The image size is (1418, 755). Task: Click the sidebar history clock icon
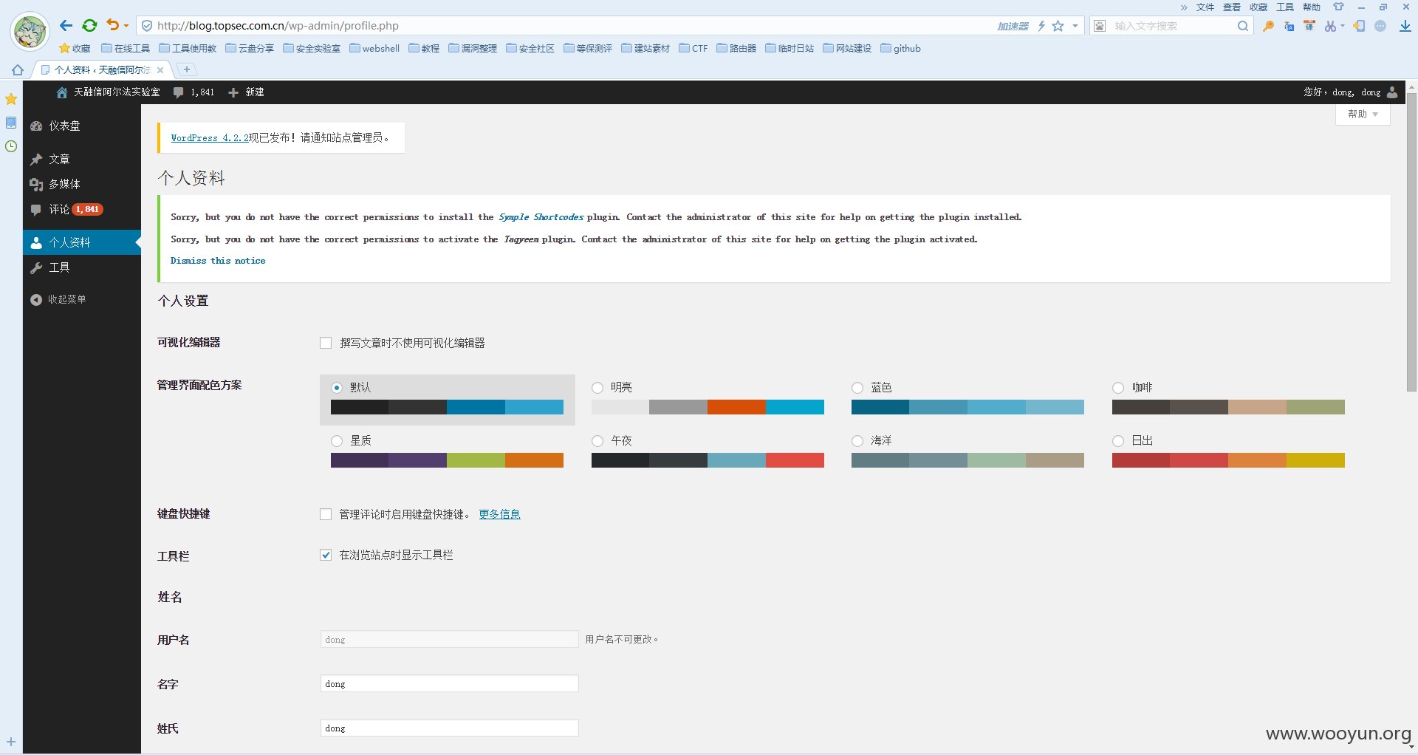[11, 146]
